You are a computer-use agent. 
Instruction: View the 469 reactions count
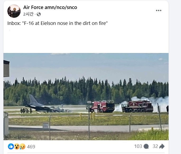tap(31, 147)
